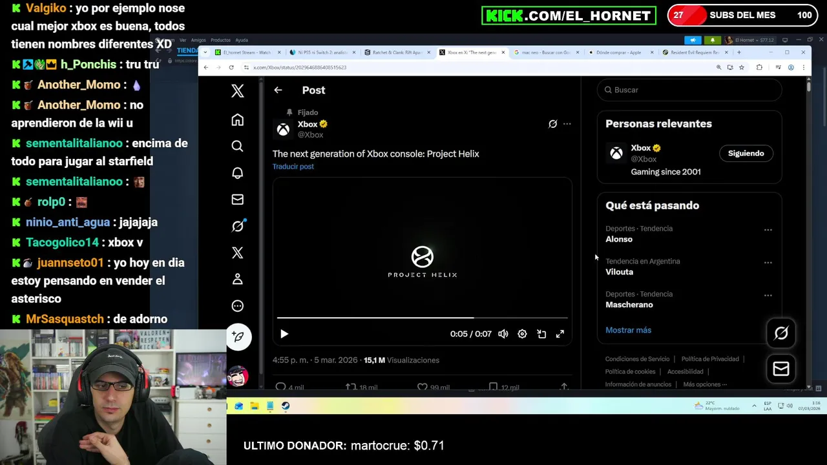This screenshot has height=465, width=827.
Task: Toggle video picture-in-picture mode
Action: [541, 334]
